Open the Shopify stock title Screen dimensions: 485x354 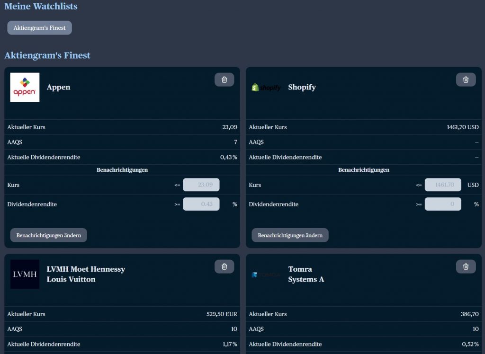coord(302,87)
